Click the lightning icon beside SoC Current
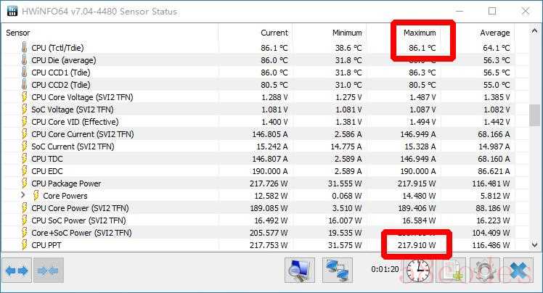This screenshot has width=543, height=293. tap(24, 146)
